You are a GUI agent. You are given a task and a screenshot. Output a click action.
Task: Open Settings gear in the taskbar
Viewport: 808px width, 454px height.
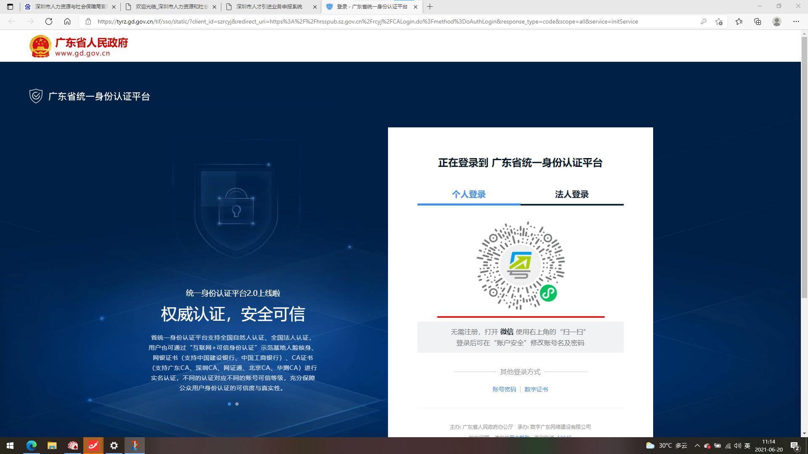pos(114,446)
